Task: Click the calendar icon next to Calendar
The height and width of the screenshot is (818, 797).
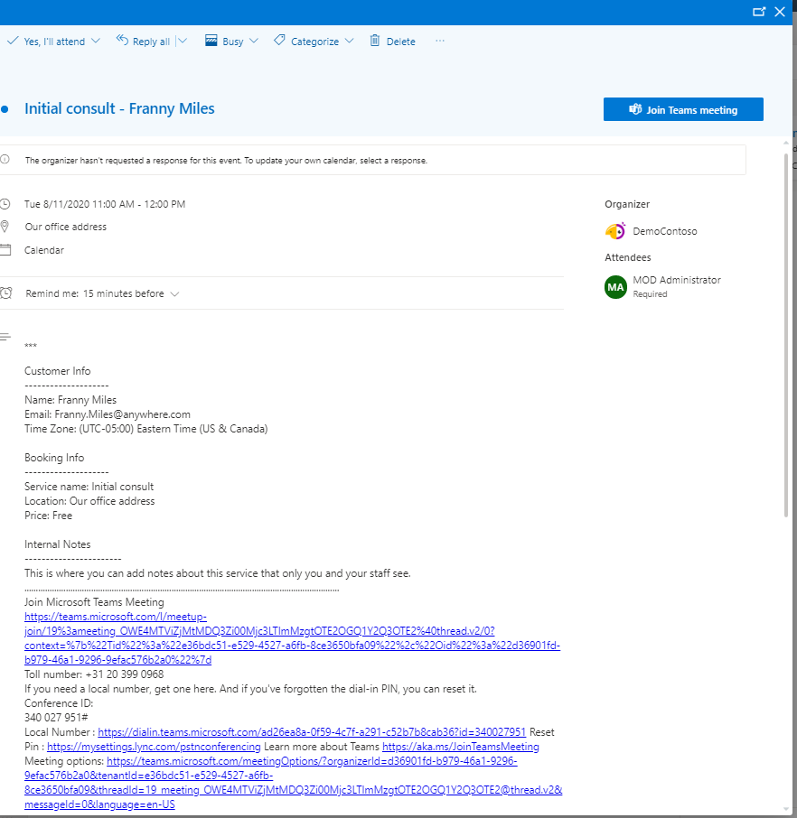Action: 5,250
